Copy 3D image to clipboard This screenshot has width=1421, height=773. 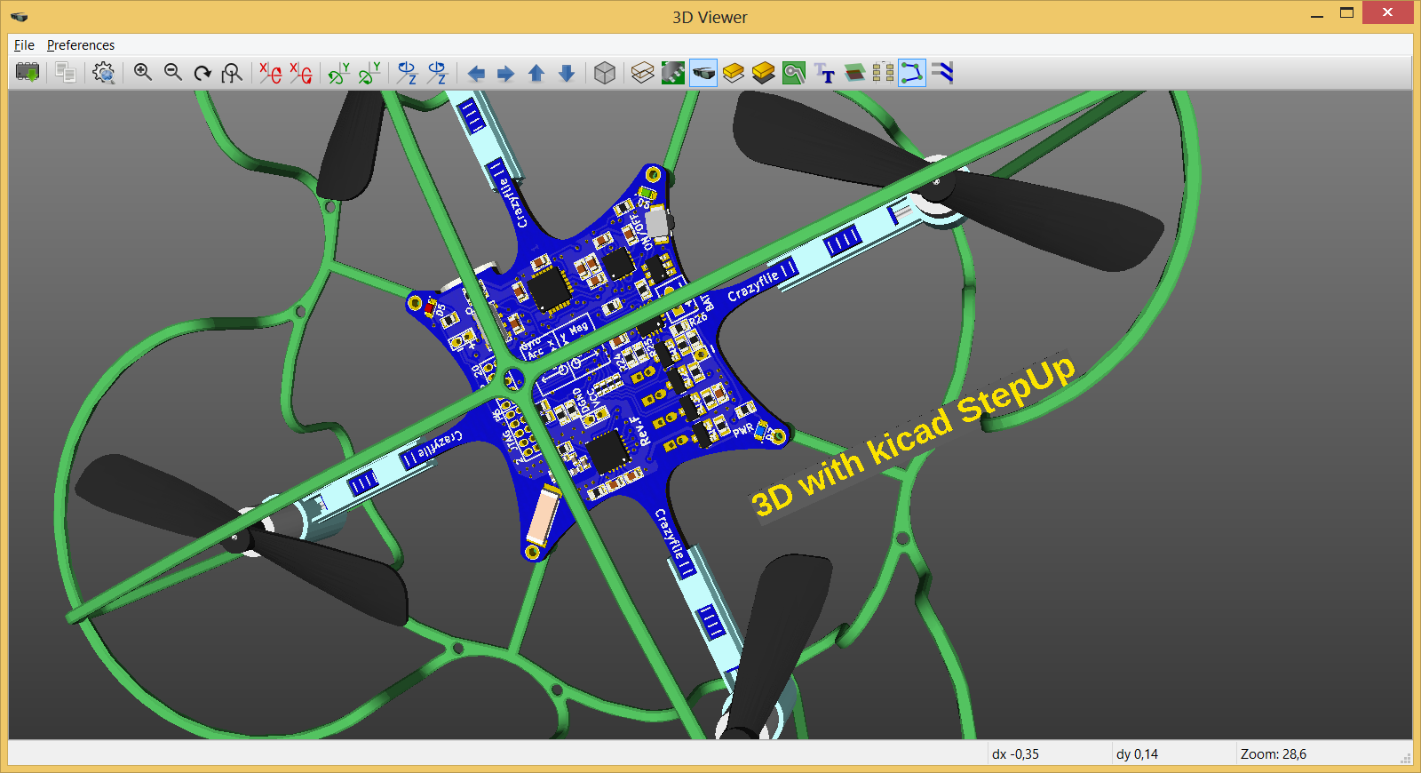coord(65,73)
